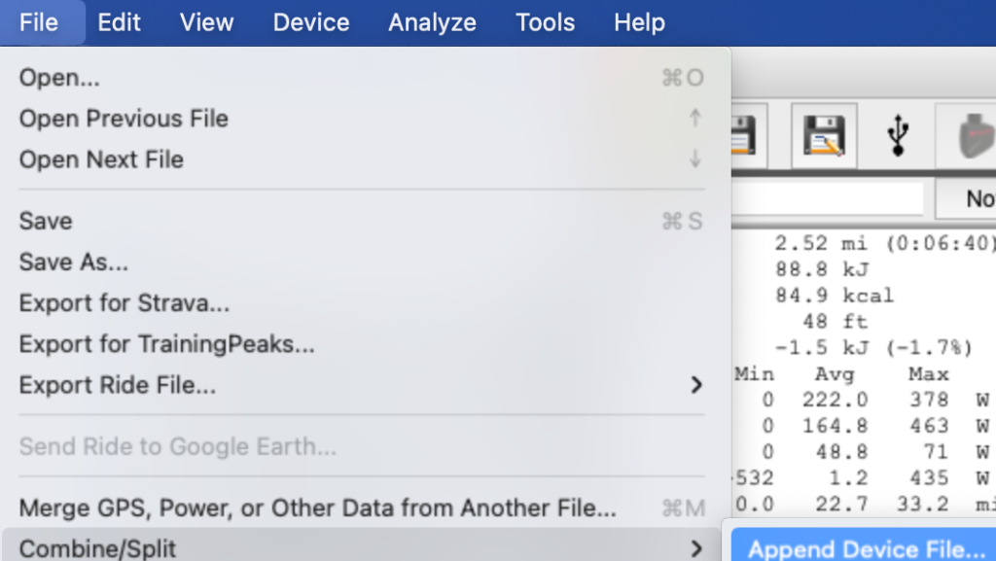Open the Edit menu
This screenshot has height=561, width=996.
(x=120, y=22)
